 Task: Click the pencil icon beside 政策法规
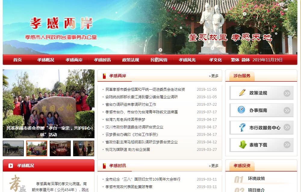(x=242, y=93)
